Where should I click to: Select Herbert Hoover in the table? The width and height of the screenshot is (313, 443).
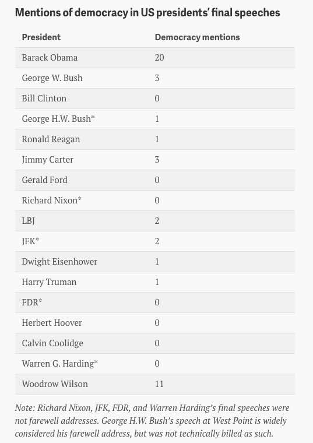52,323
